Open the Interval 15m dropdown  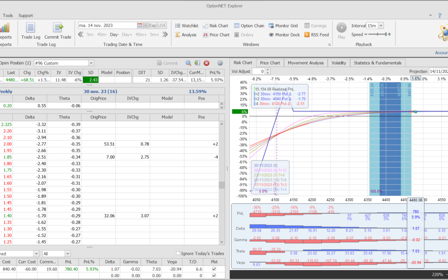[381, 26]
